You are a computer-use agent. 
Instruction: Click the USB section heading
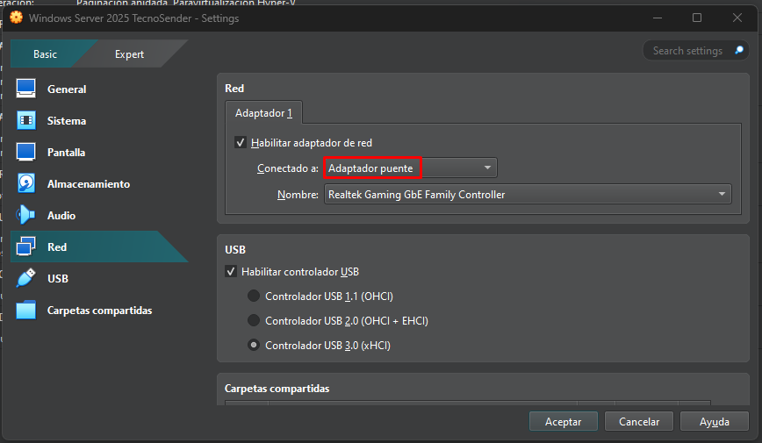[x=235, y=250]
